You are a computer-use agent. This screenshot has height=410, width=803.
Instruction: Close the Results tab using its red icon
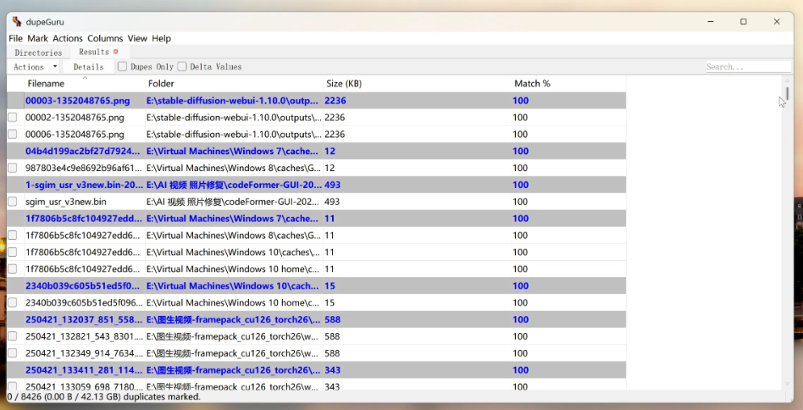tap(116, 52)
